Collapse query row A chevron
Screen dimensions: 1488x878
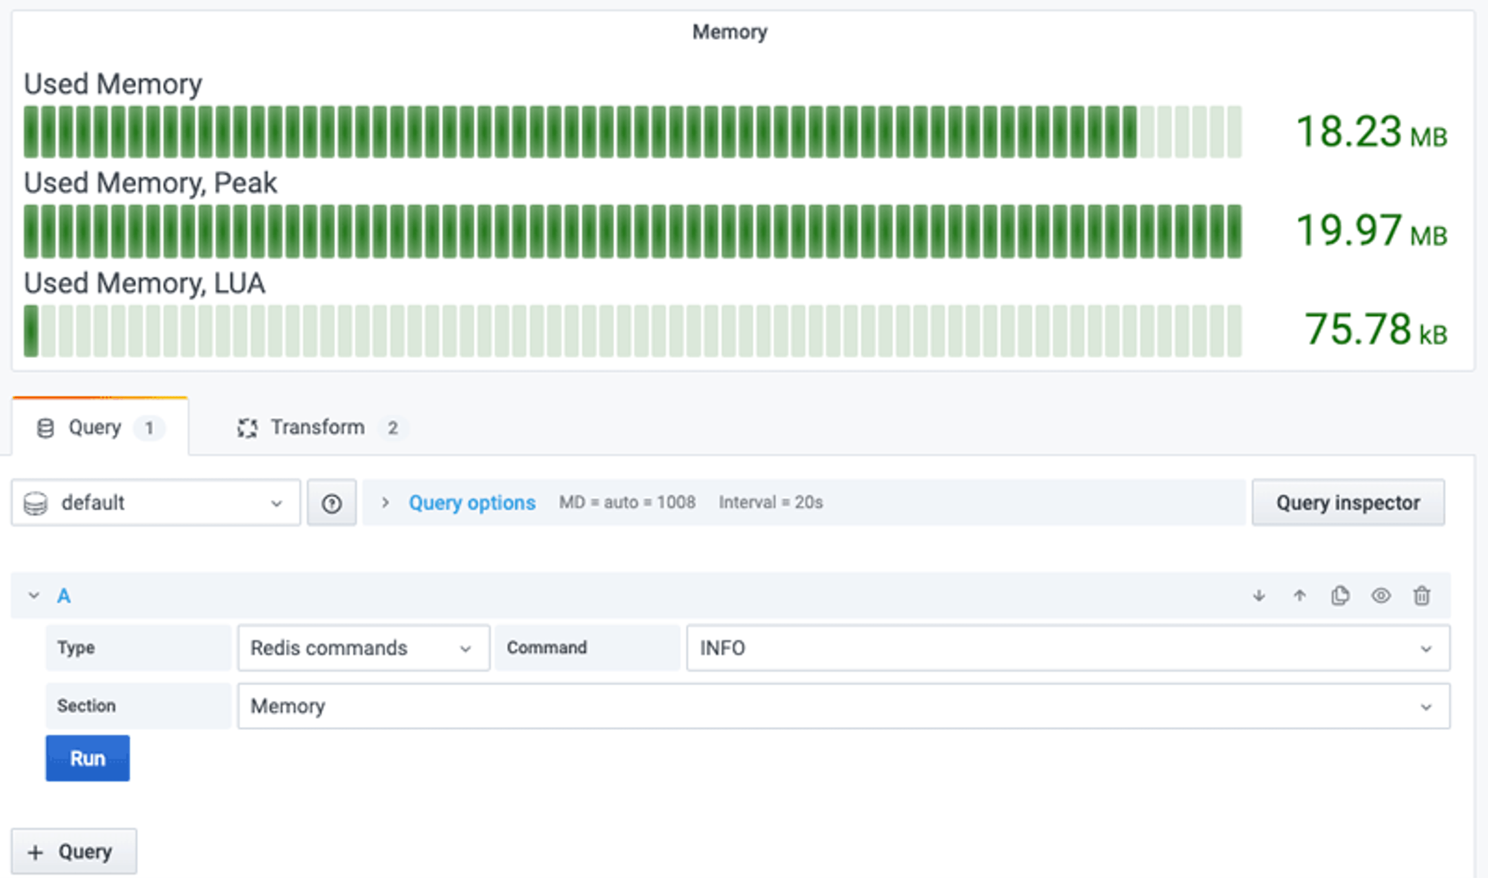click(34, 596)
